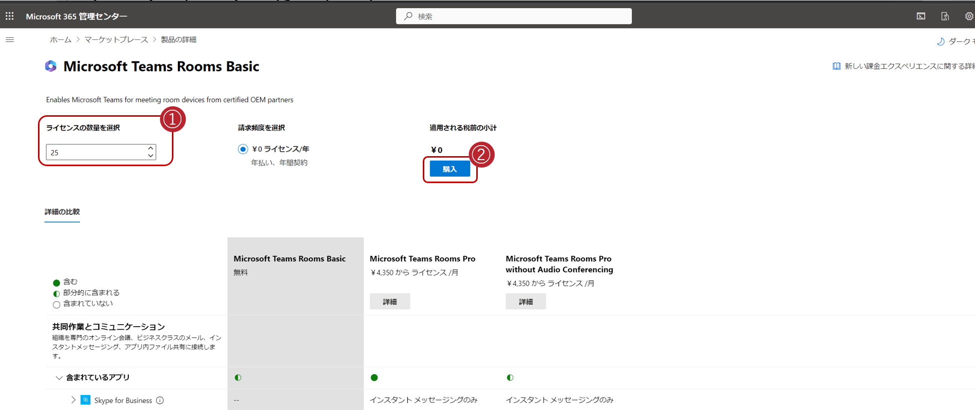Click the 無料 price text
This screenshot has width=975, height=410.
pyautogui.click(x=240, y=272)
